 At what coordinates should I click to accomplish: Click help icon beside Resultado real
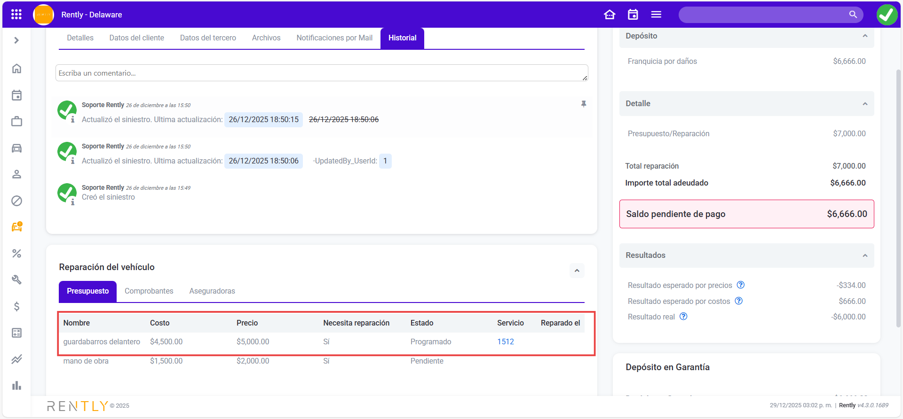(x=683, y=317)
